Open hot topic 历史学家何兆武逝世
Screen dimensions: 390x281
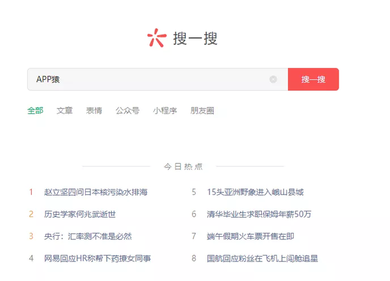coord(80,214)
